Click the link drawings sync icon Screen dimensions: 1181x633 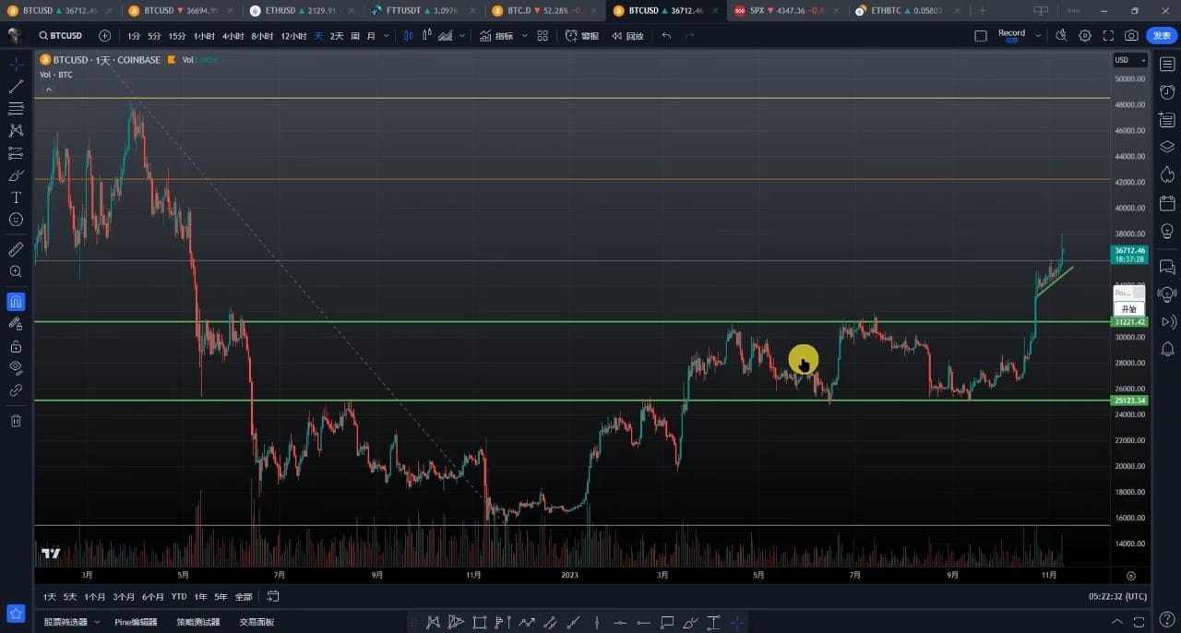pyautogui.click(x=16, y=390)
